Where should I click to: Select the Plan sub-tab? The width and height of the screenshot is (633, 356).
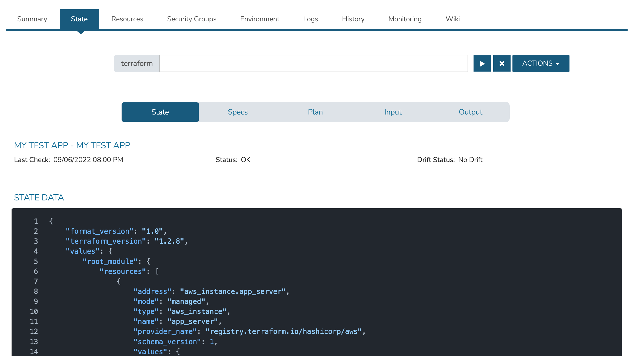point(315,112)
